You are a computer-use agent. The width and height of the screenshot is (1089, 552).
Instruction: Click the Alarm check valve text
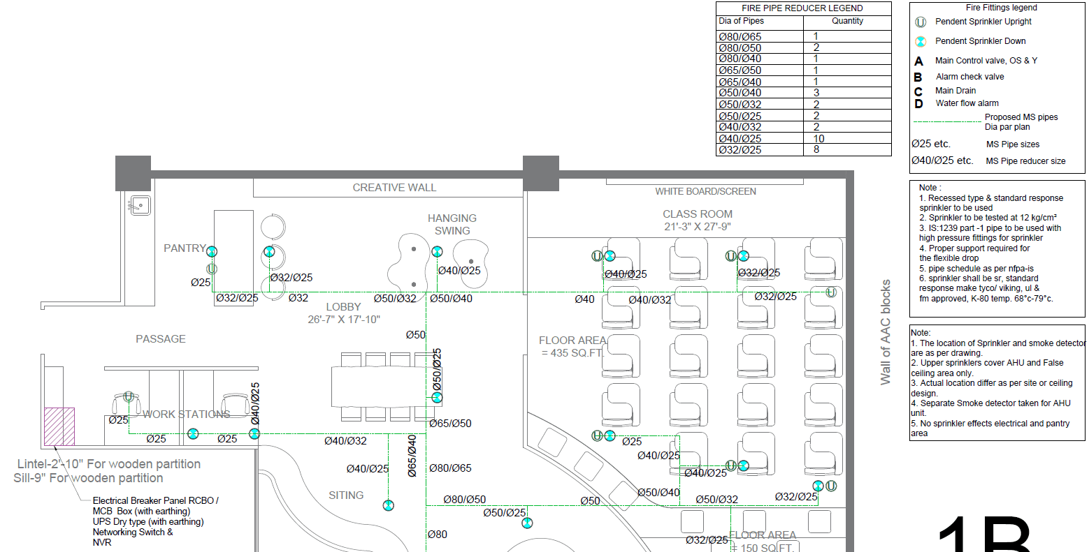click(x=970, y=77)
